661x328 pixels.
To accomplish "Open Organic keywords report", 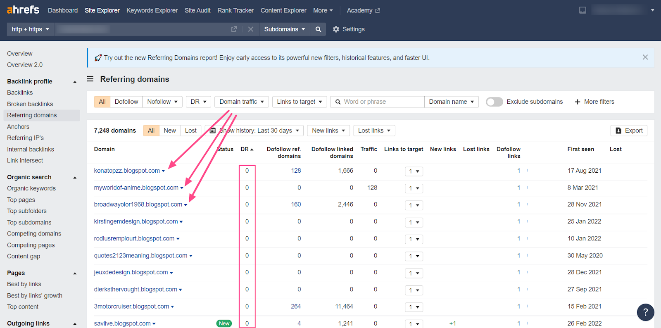I will point(31,188).
